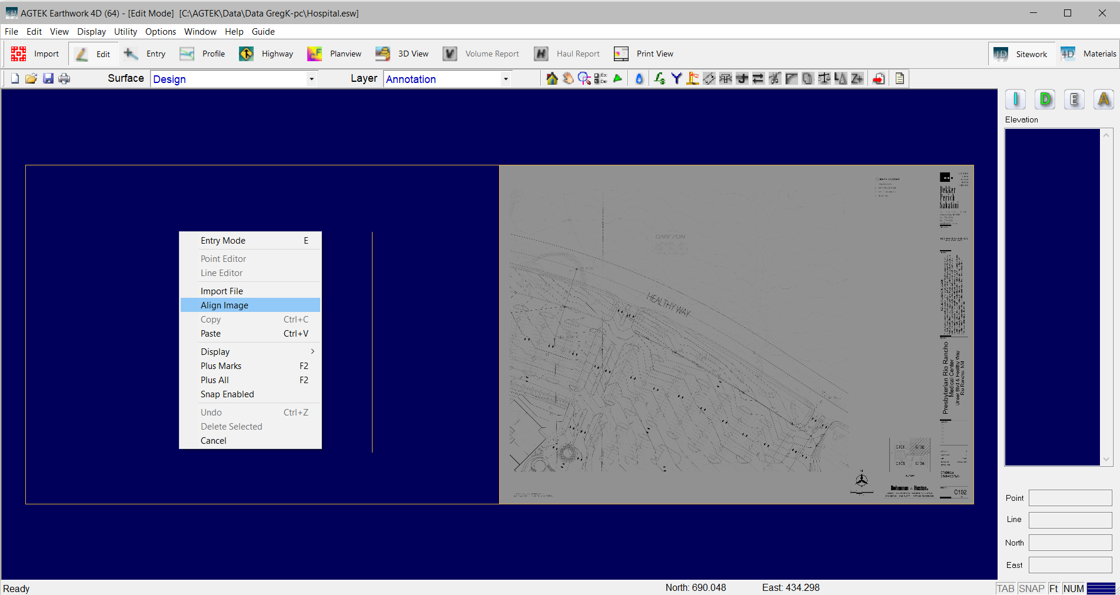Click the North coordinate input field

coord(1069,543)
